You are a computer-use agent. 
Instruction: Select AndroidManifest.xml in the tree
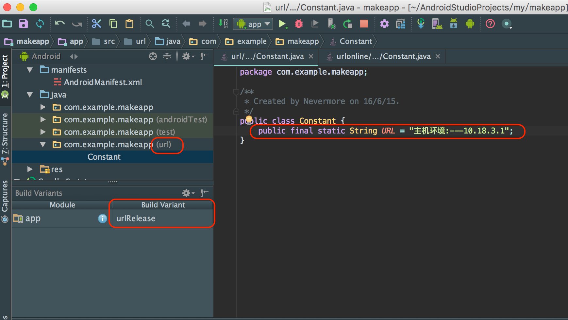[x=98, y=82]
